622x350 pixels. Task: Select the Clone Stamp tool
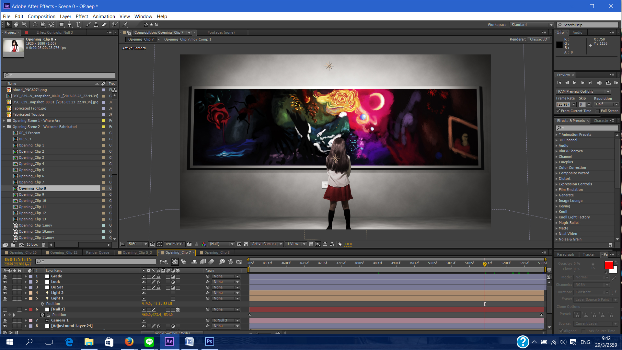click(96, 25)
